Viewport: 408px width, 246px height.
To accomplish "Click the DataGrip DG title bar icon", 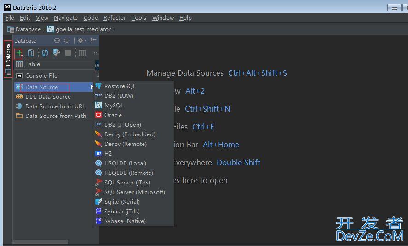I will coord(7,7).
